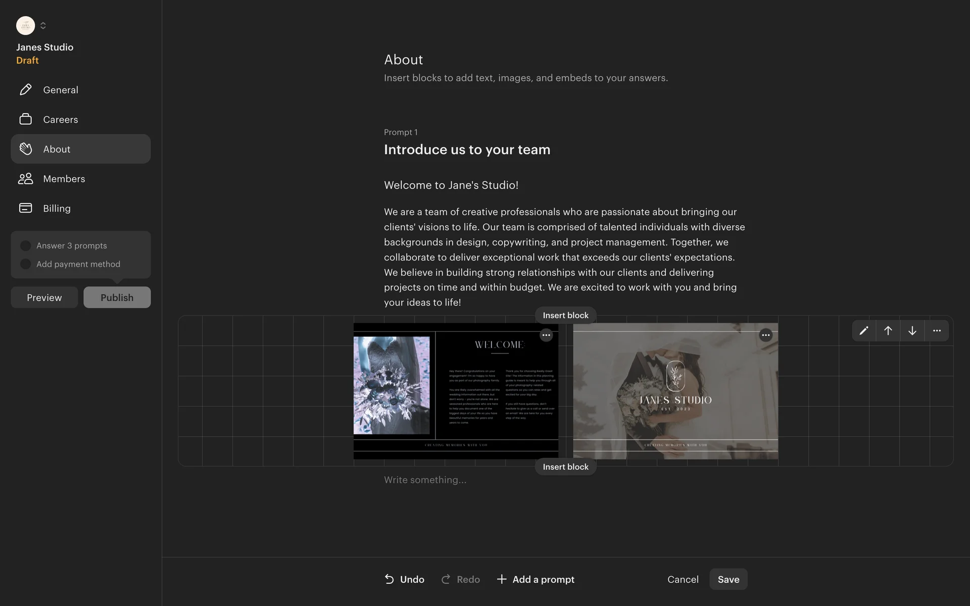Click the bottom Insert block pill
This screenshot has height=606, width=970.
[565, 467]
